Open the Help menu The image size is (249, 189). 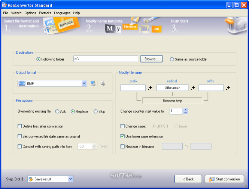tap(76, 13)
